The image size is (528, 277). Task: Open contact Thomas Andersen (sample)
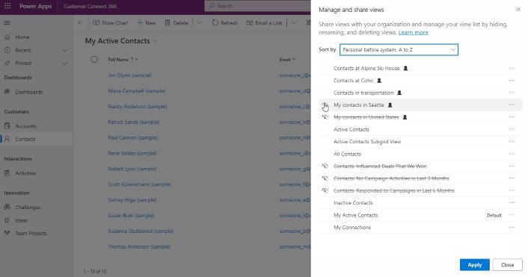pos(139,246)
